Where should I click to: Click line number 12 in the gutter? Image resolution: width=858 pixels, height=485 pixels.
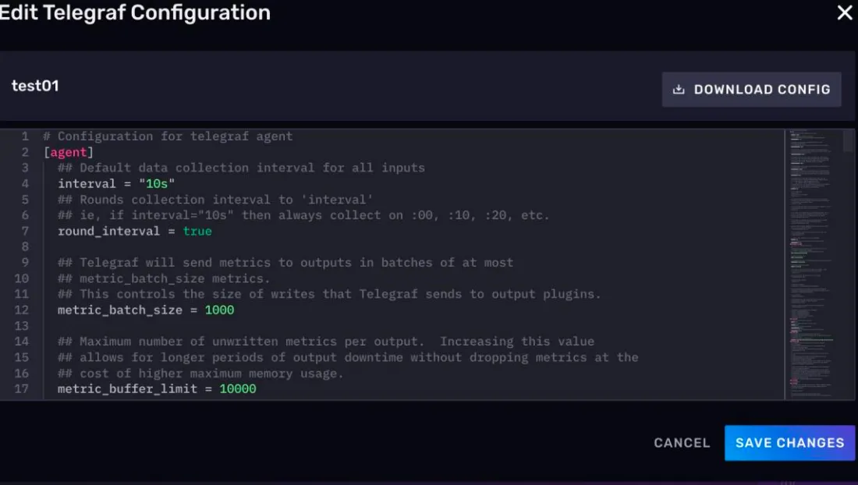coord(22,310)
